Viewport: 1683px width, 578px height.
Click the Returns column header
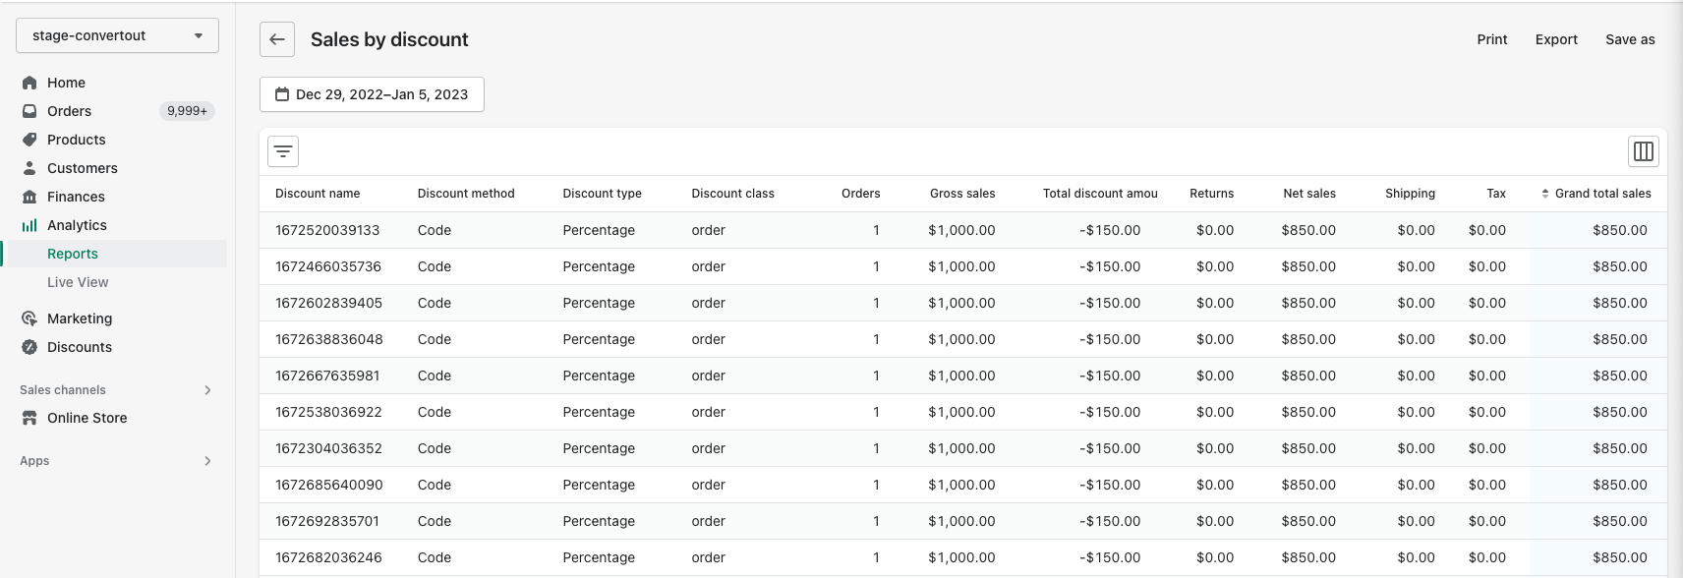pos(1211,194)
